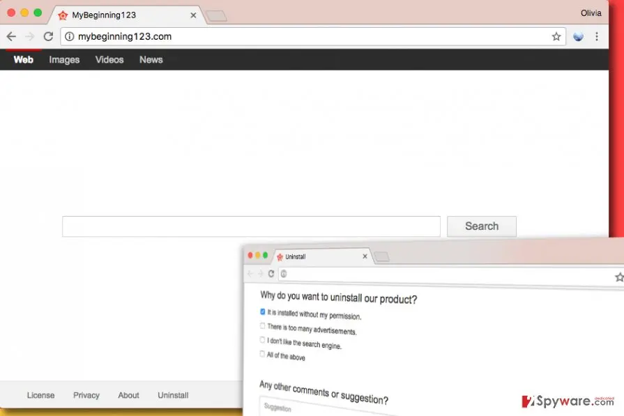Uncheck "It is installed without my permission"

tap(263, 311)
